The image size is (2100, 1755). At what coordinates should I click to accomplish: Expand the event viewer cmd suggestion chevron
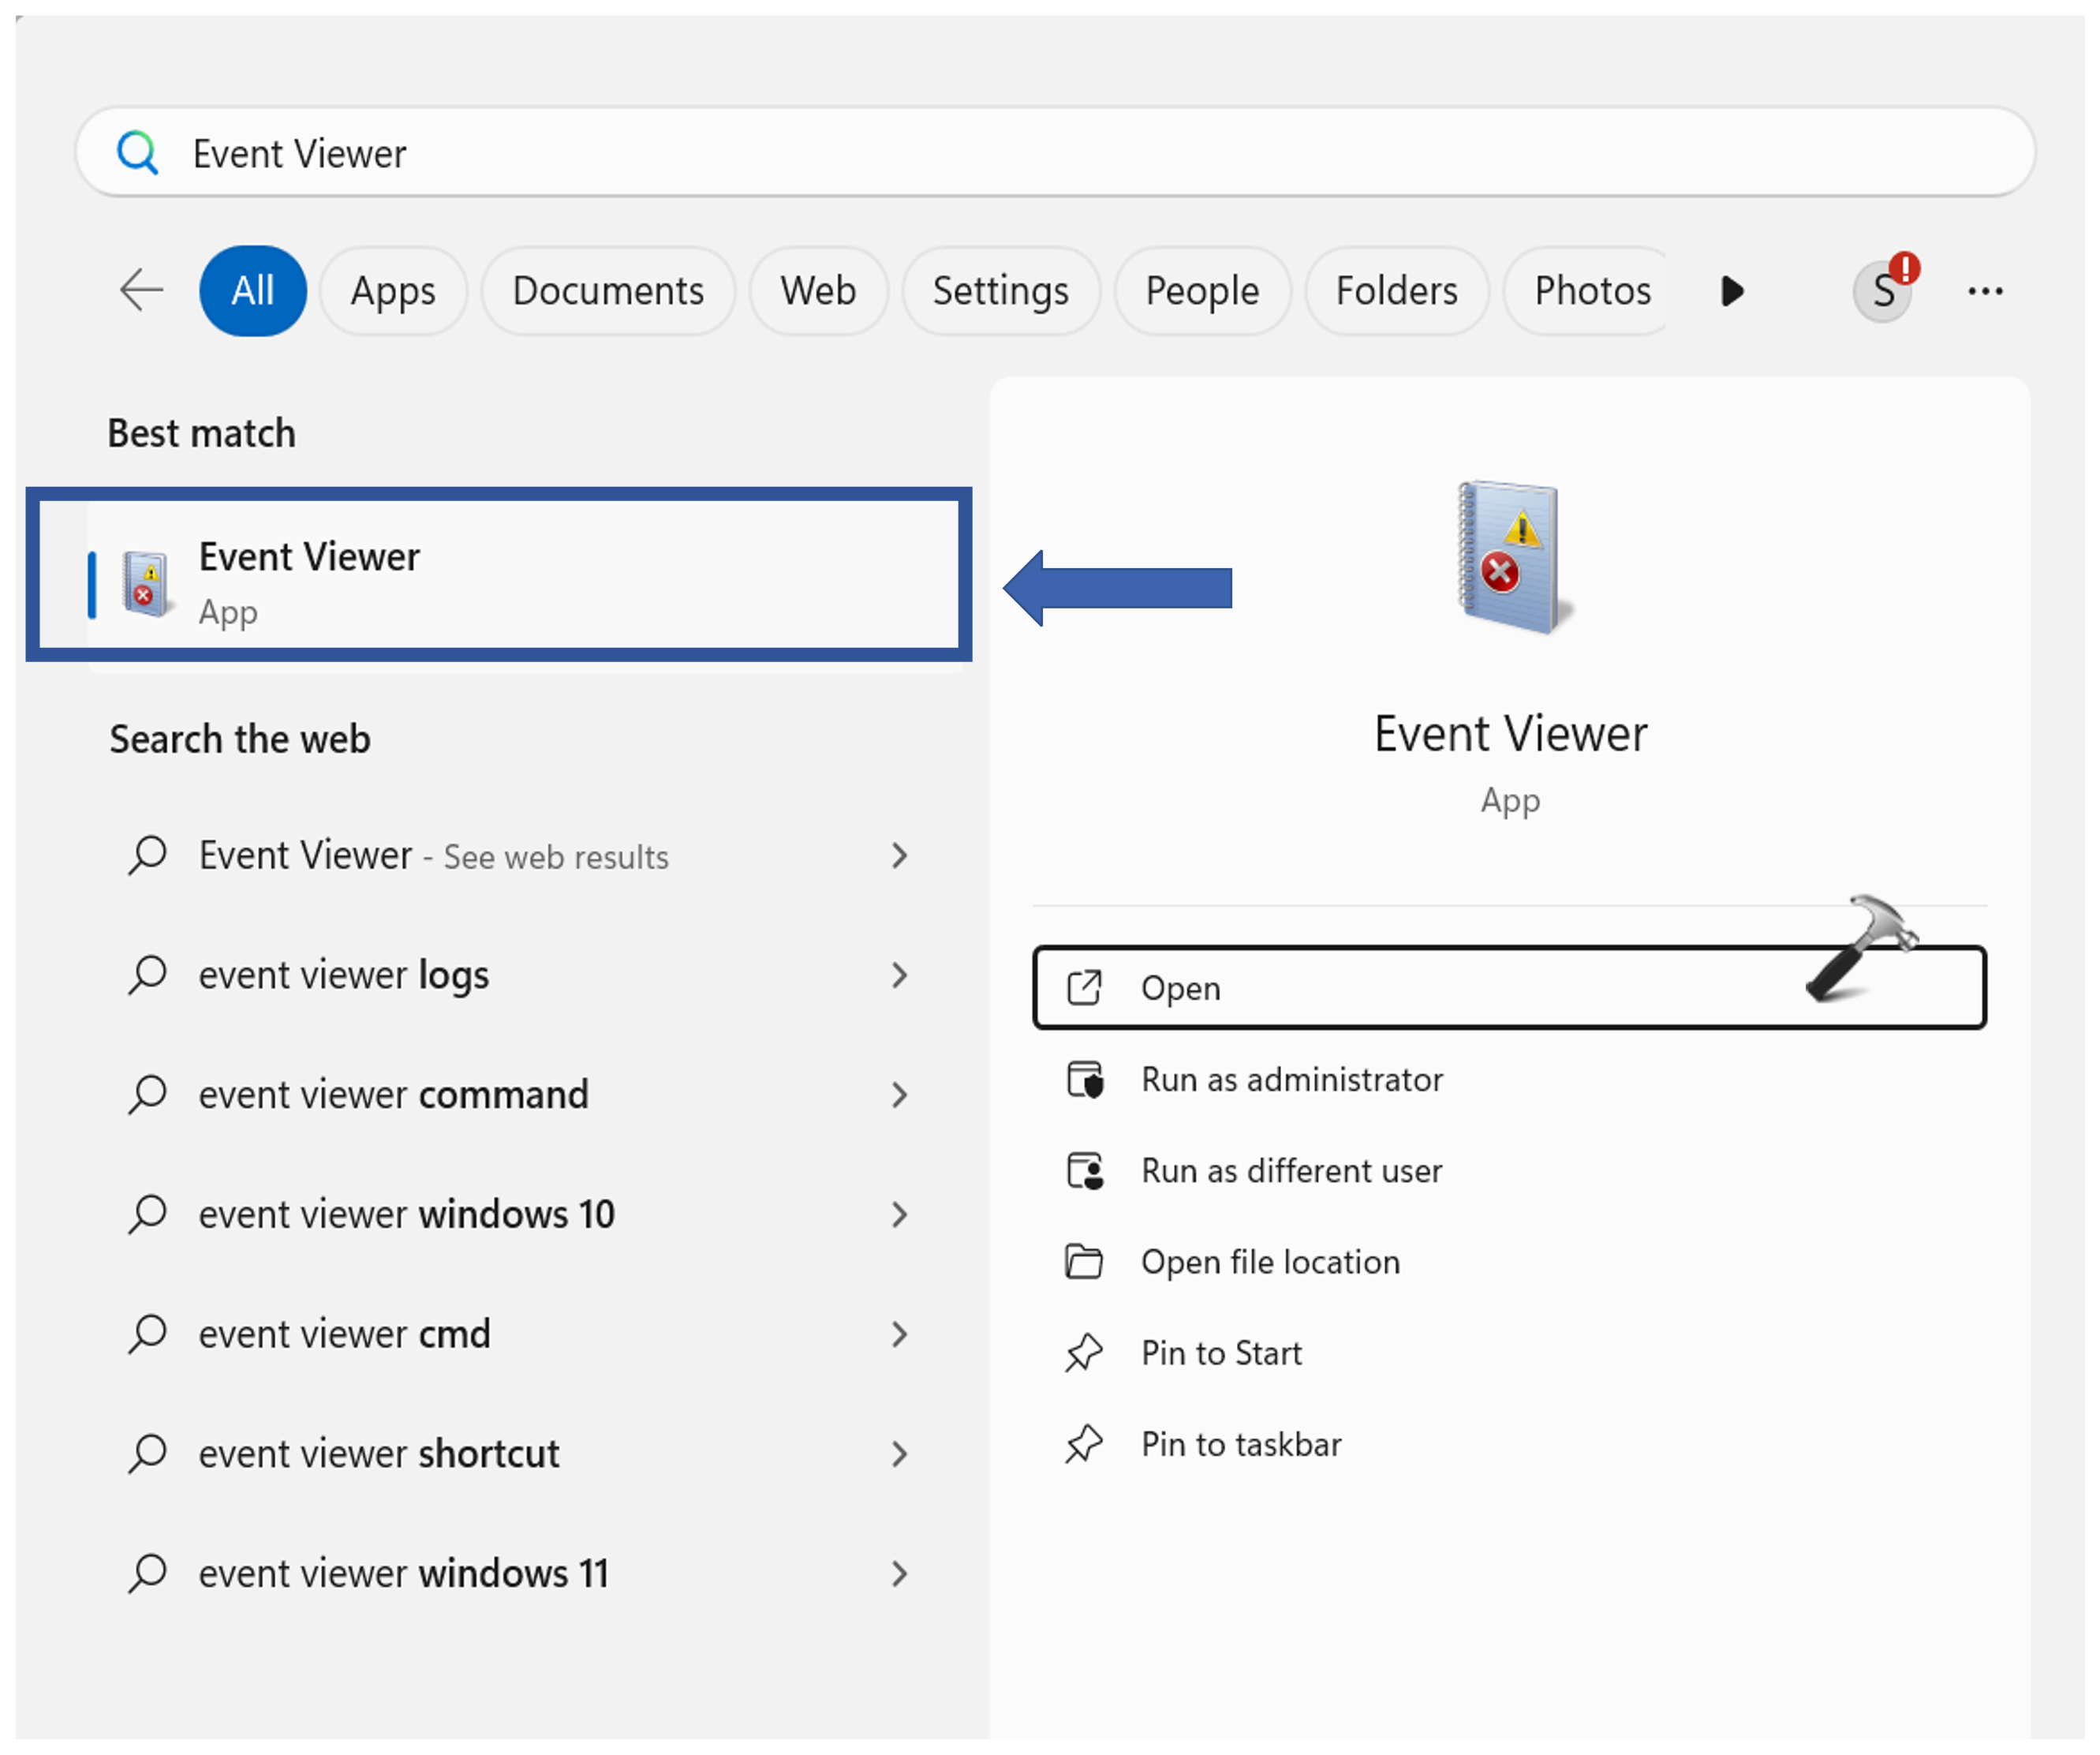[899, 1334]
